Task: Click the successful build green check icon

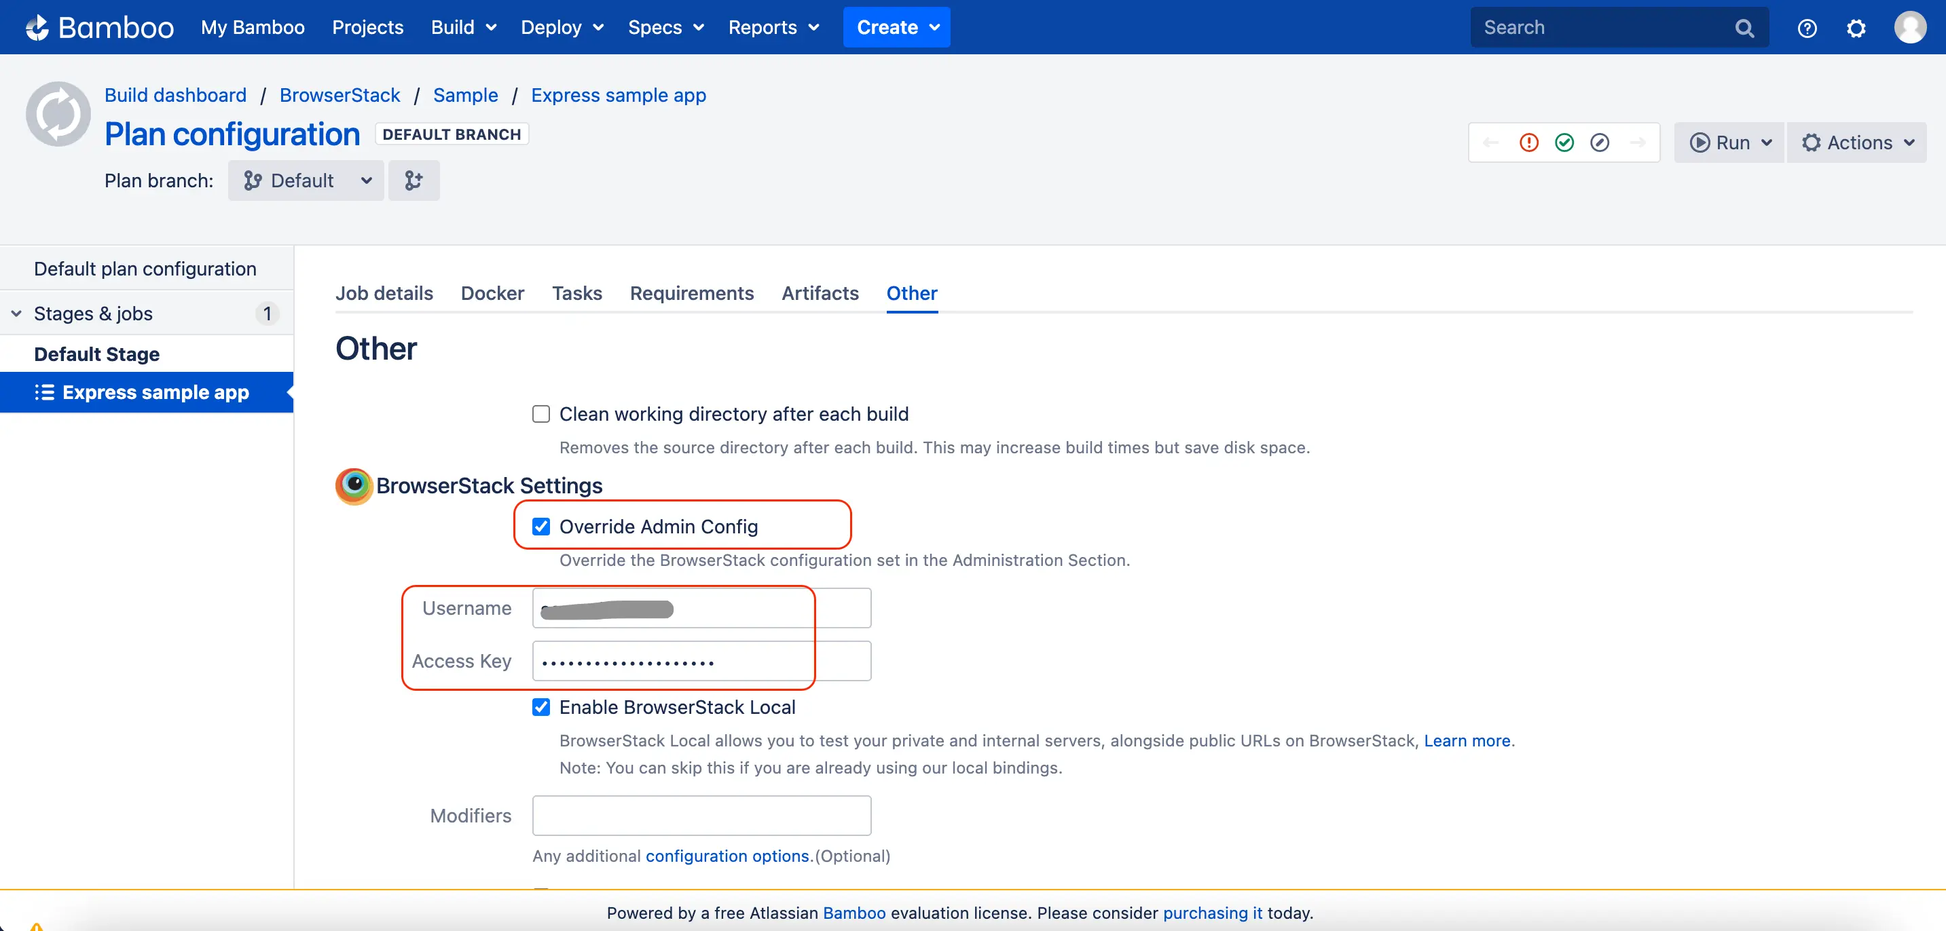Action: click(1564, 142)
